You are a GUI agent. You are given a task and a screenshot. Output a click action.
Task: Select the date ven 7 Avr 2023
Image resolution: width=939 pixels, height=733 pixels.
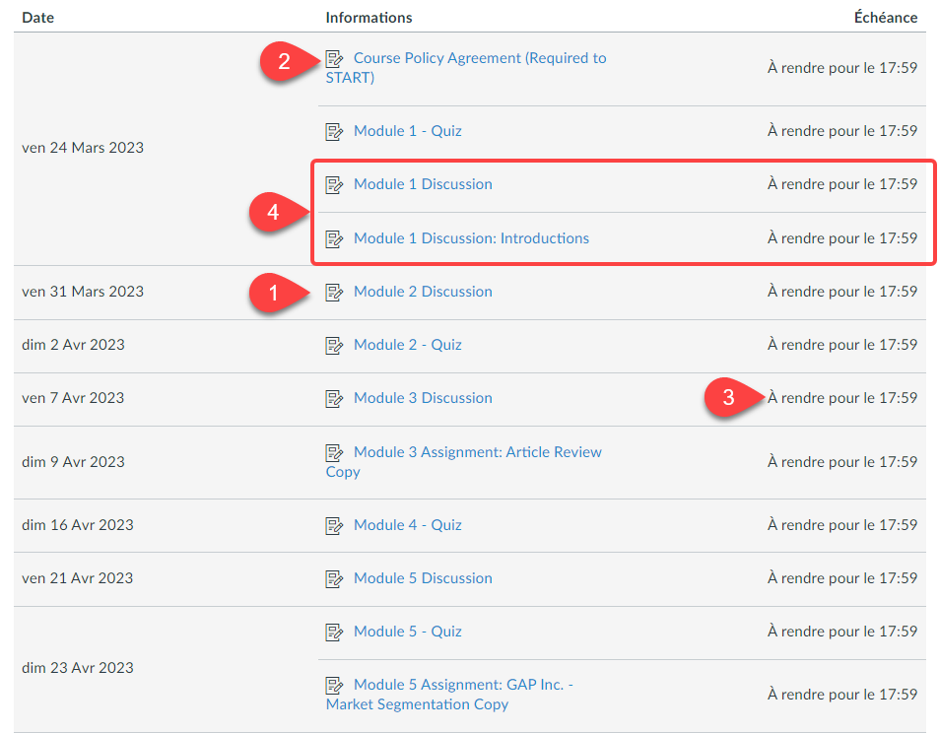coord(73,398)
